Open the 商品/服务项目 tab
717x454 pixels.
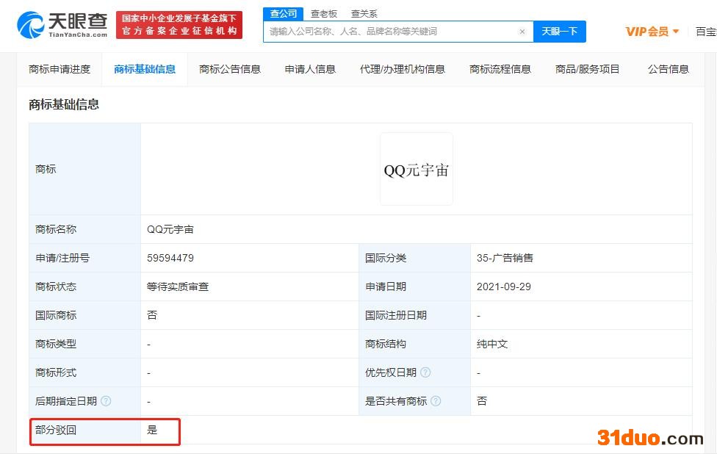point(587,69)
